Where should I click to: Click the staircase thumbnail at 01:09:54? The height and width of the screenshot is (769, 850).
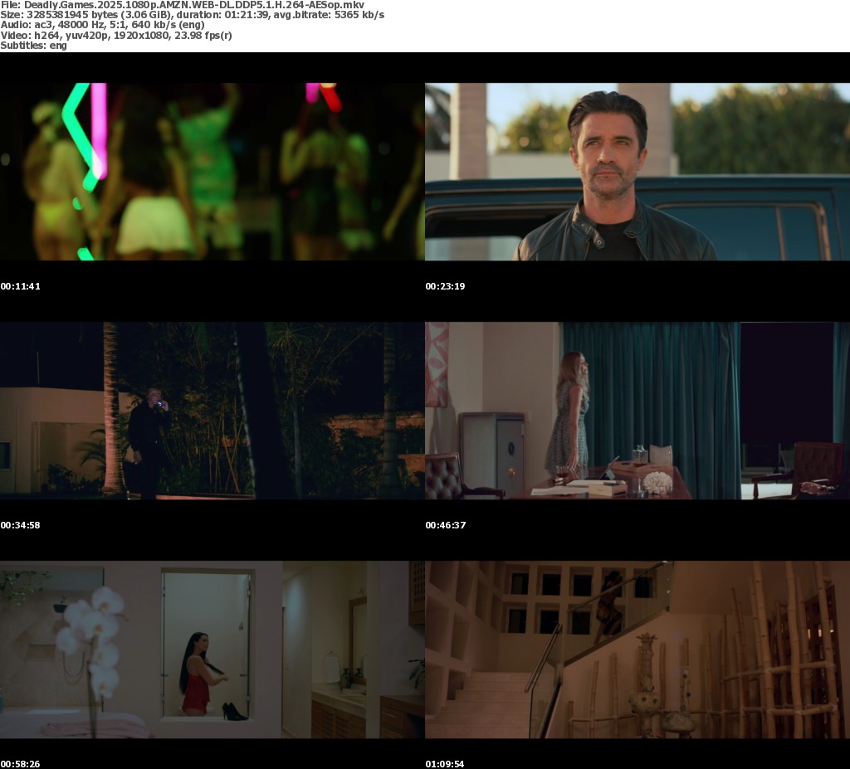tap(637, 650)
